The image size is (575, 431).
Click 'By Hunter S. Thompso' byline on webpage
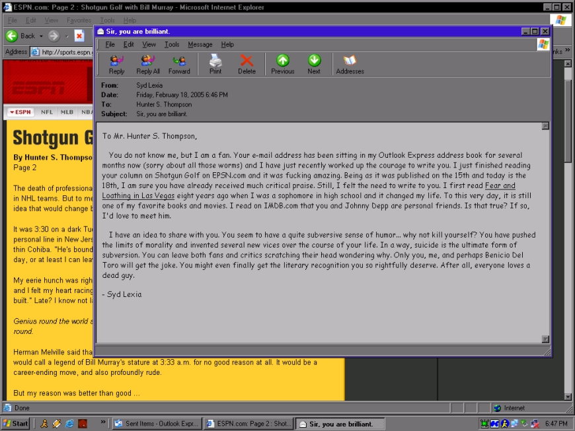53,158
